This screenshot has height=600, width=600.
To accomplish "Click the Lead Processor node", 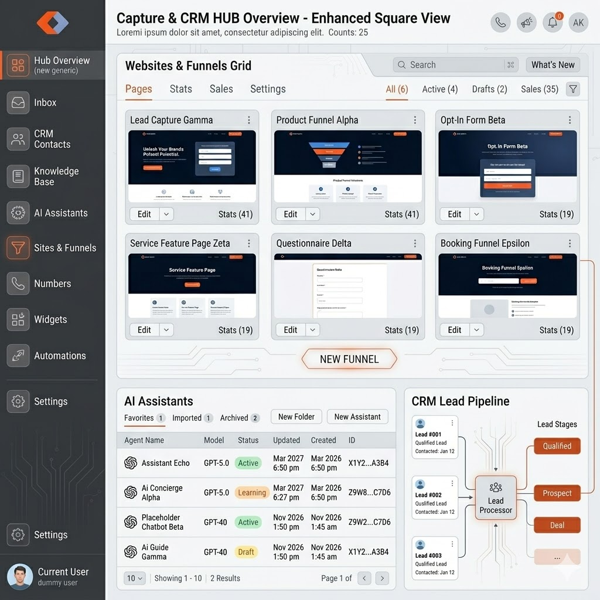I will (x=496, y=498).
